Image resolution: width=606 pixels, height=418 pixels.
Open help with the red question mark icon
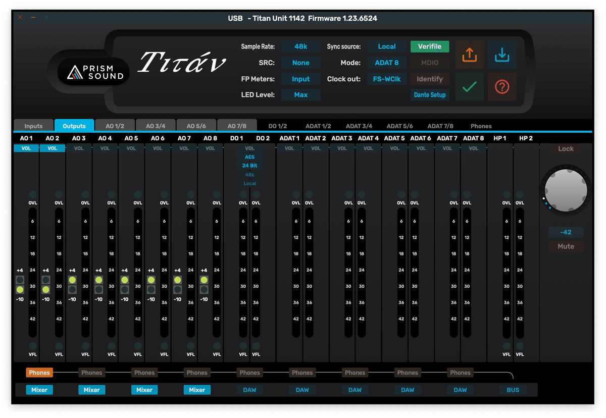point(502,87)
